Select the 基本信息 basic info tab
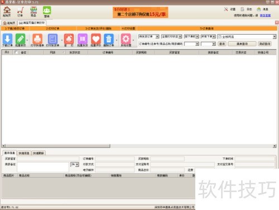The width and height of the screenshot is (279, 210). pyautogui.click(x=9, y=153)
